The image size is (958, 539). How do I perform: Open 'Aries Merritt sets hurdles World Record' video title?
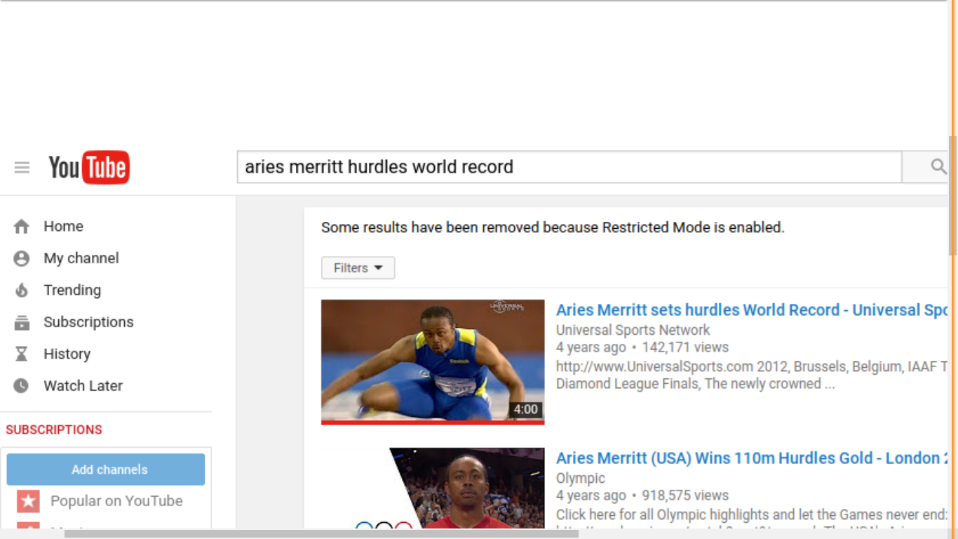(x=752, y=310)
